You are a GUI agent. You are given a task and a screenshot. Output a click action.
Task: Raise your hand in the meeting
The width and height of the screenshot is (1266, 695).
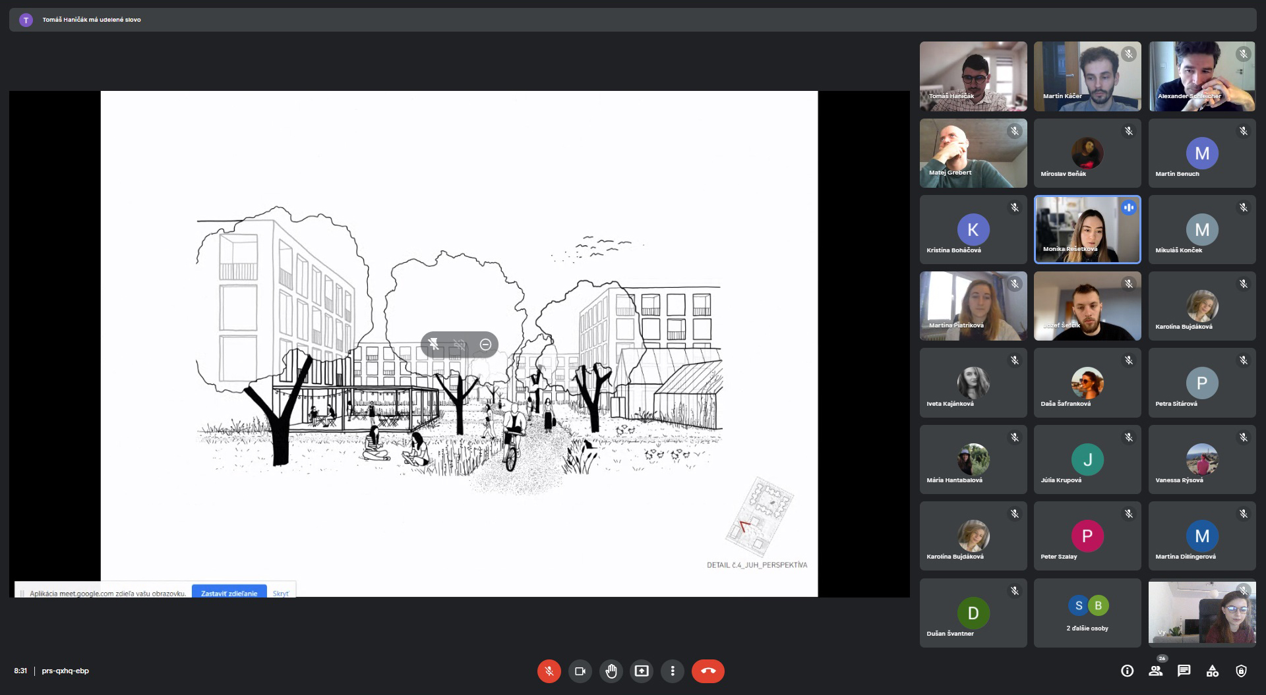point(611,671)
